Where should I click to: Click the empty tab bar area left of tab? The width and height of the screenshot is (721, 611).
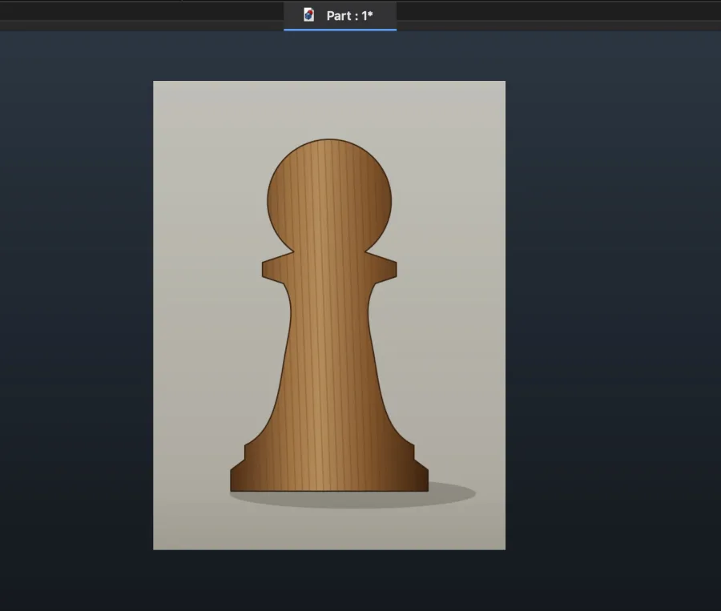coord(142,11)
